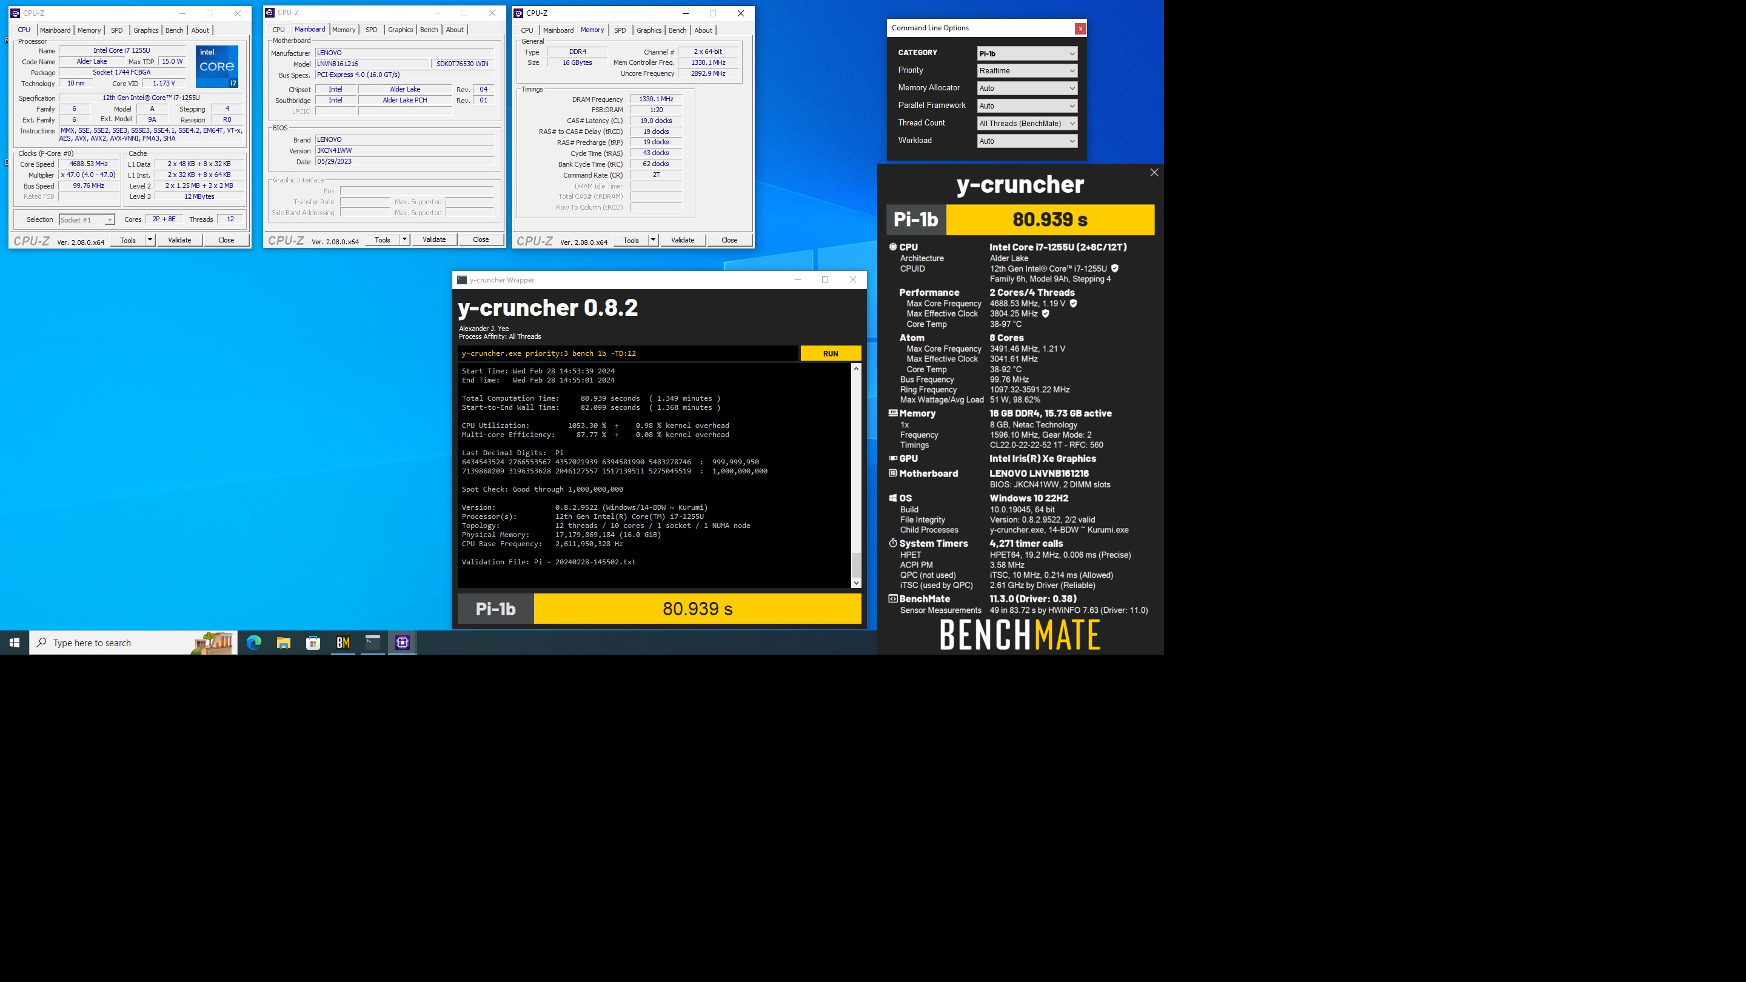Click Validate in the Mainboard CPU-Z window
The image size is (1746, 982).
click(x=435, y=239)
